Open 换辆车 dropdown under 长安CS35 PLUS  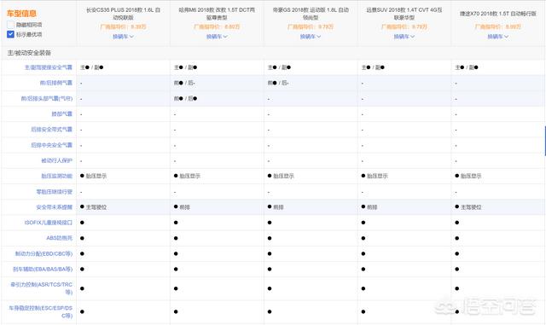[x=123, y=37]
